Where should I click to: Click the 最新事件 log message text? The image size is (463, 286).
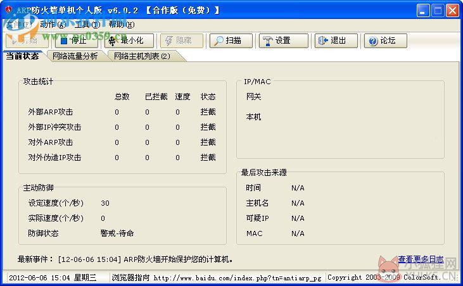pos(145,259)
